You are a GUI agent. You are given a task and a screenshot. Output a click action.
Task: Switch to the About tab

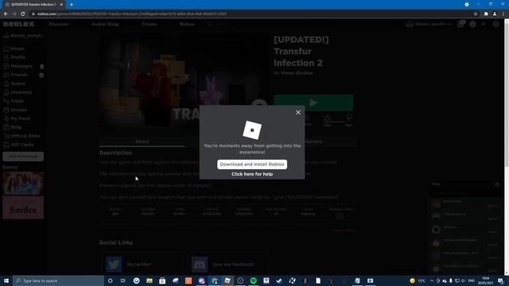pyautogui.click(x=142, y=141)
